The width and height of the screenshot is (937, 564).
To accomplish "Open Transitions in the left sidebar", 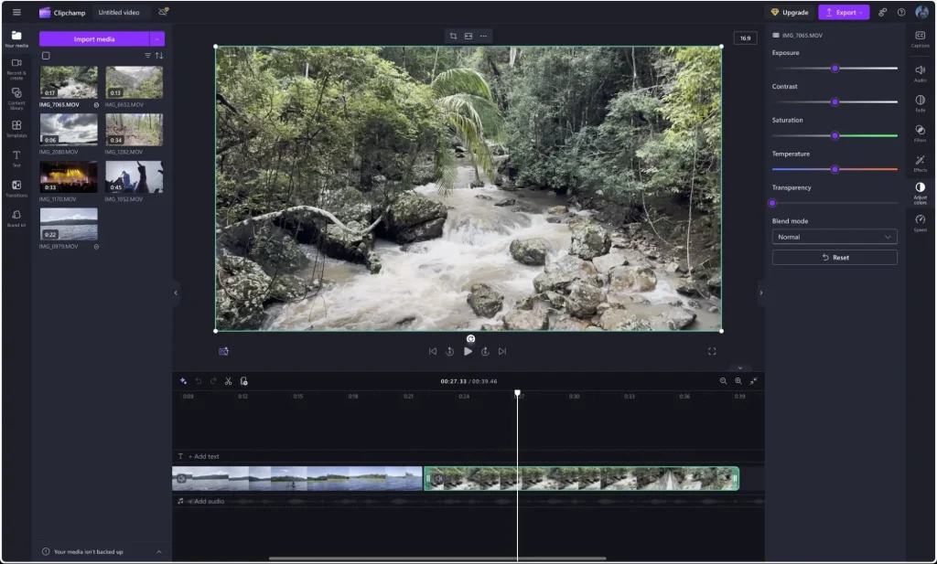I will coord(16,188).
